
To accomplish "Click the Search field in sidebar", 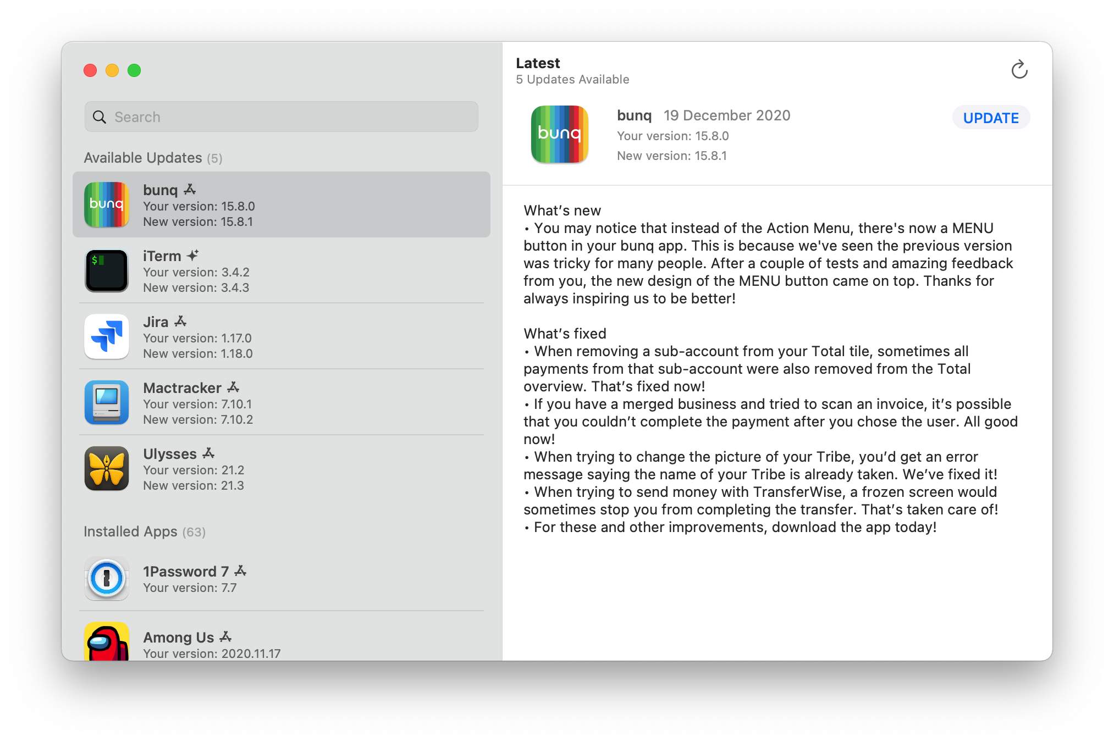I will tap(282, 117).
